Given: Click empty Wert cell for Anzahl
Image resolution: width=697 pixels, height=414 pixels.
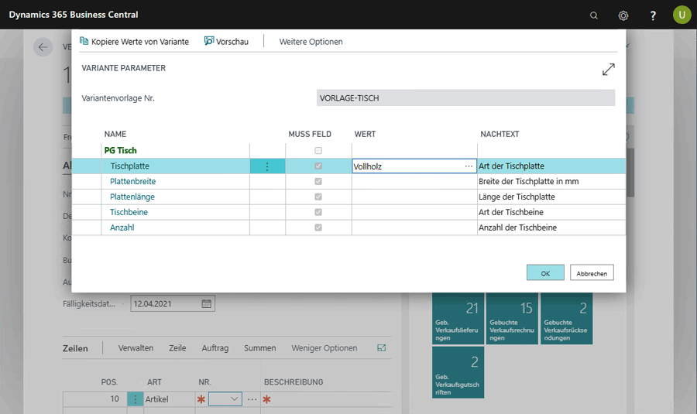Looking at the screenshot, I should 414,228.
